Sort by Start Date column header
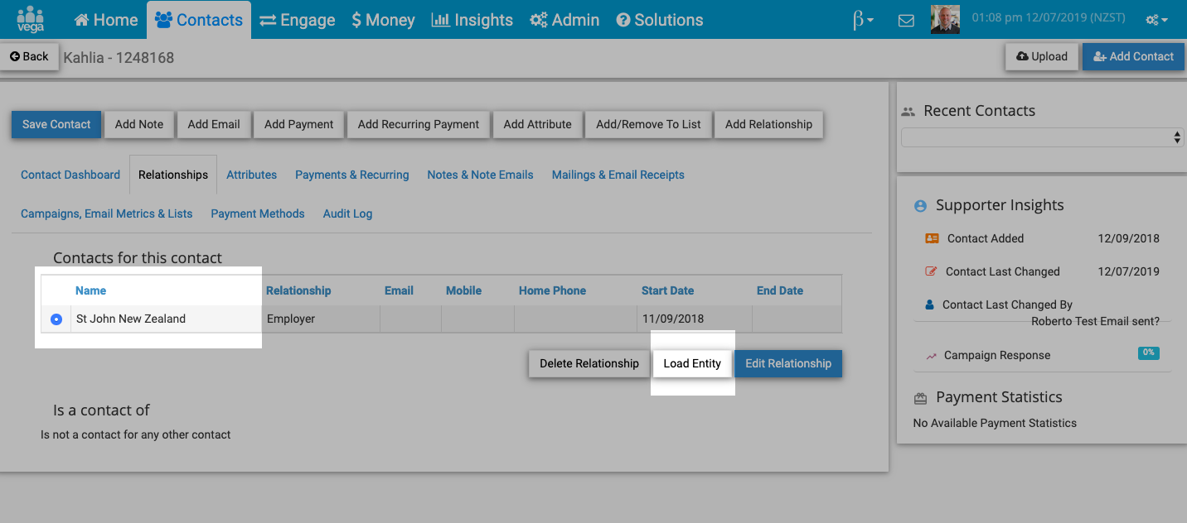Screen dimensions: 1187x523 668,290
